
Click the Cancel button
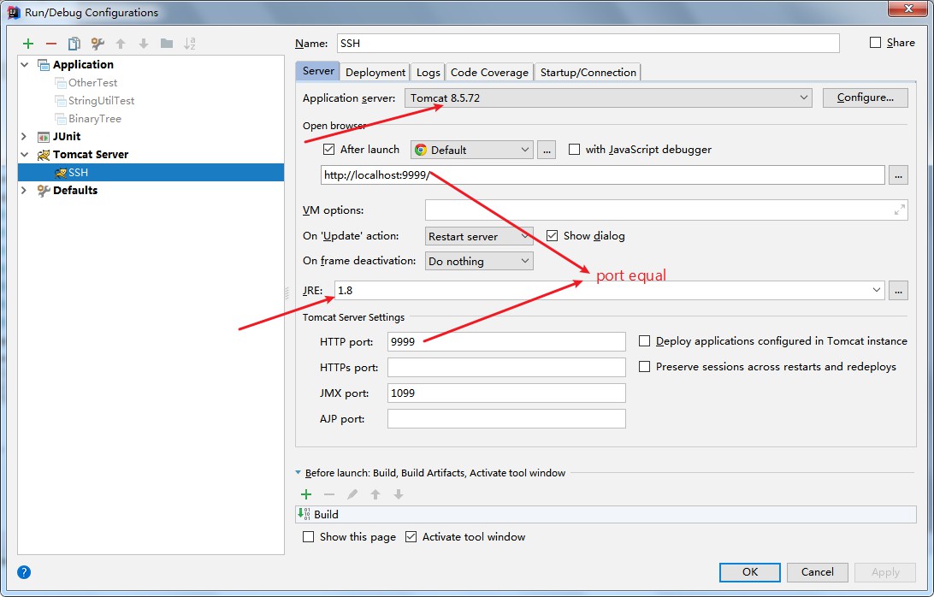pos(818,572)
